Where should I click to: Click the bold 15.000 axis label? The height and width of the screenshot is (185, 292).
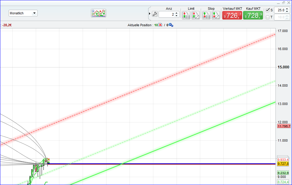click(x=283, y=67)
